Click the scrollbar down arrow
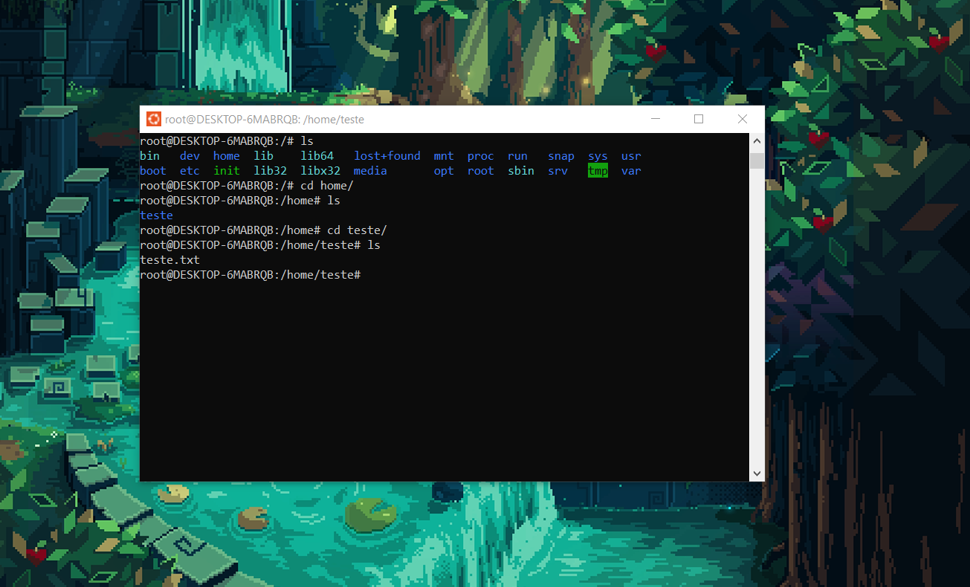The height and width of the screenshot is (587, 970). tap(757, 473)
